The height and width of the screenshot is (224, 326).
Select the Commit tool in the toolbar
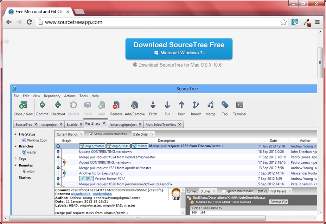[x=42, y=107]
